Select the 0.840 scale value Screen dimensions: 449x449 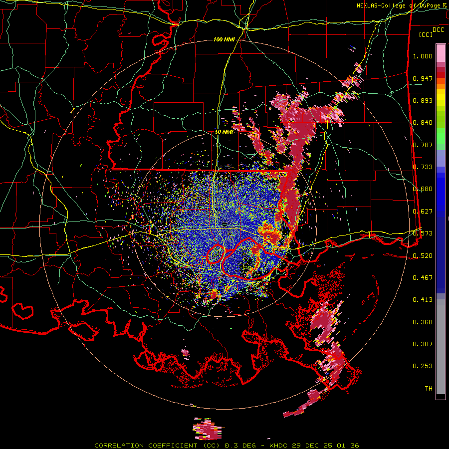(423, 123)
